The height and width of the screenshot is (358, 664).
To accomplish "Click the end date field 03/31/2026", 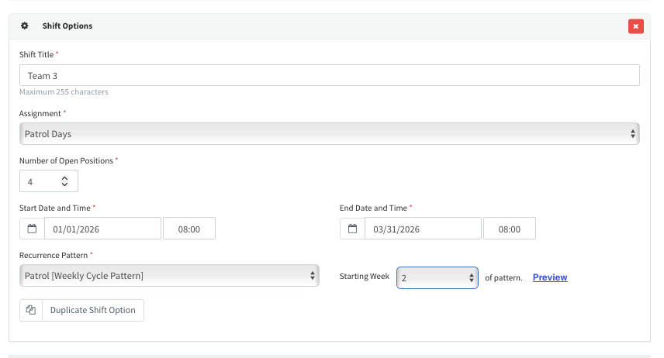I will [x=423, y=229].
